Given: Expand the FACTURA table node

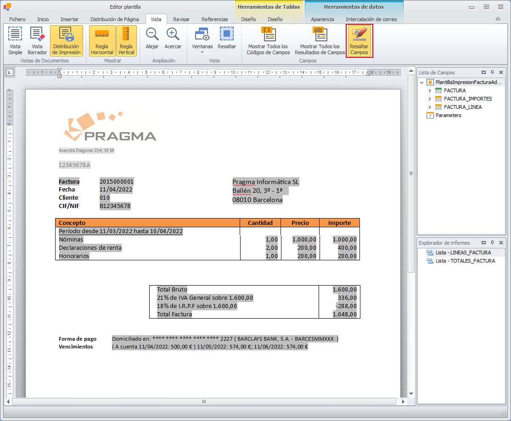Looking at the screenshot, I should pos(430,90).
